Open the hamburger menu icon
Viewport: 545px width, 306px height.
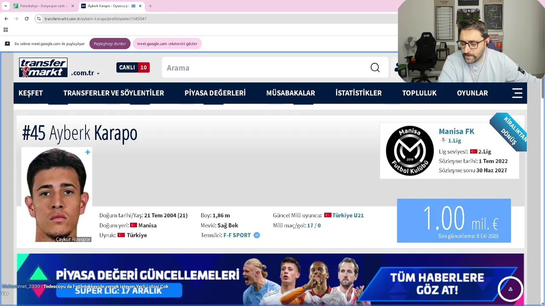click(517, 93)
